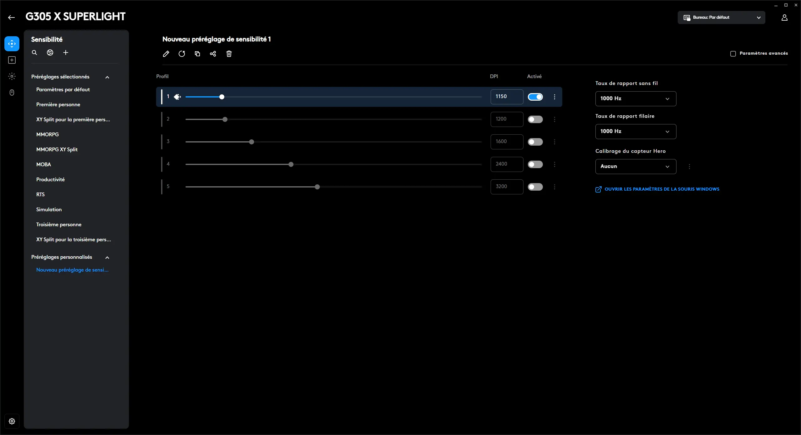Select the Troisième personne preset
Screen dimensions: 801x435
click(59, 225)
